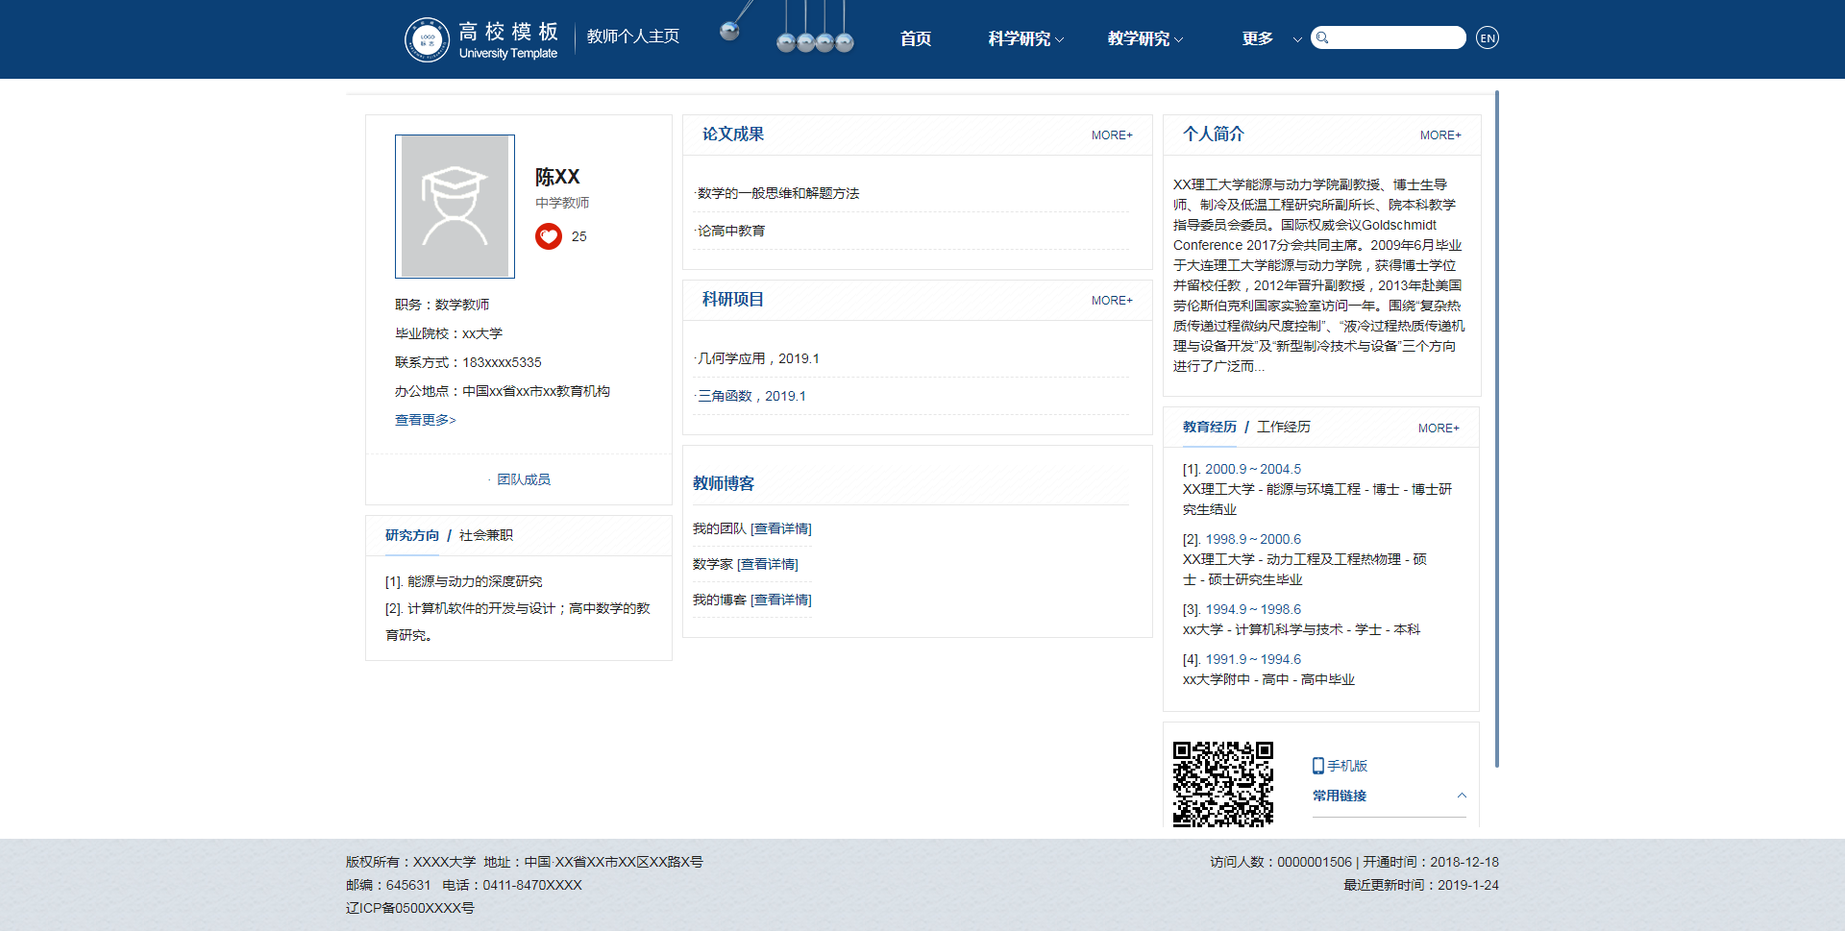Click the teacher avatar placeholder image
1845x931 pixels.
[x=454, y=206]
